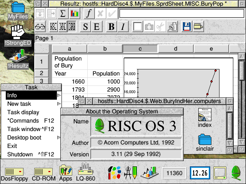
Task: Click the floppy disc save icon
Action: tap(186, 26)
